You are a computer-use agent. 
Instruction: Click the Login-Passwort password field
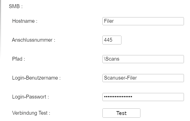(x=143, y=97)
